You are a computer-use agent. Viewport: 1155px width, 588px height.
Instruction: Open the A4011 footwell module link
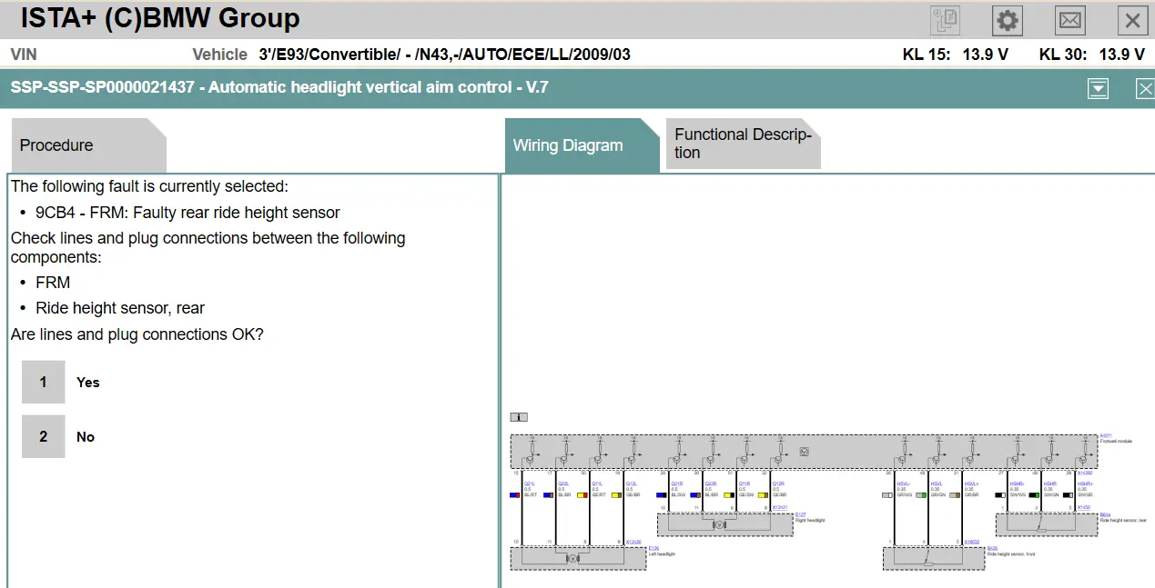click(1105, 435)
